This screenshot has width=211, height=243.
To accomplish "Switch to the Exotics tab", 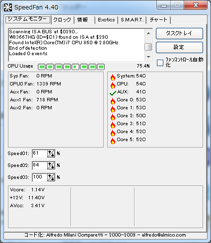I will point(106,20).
